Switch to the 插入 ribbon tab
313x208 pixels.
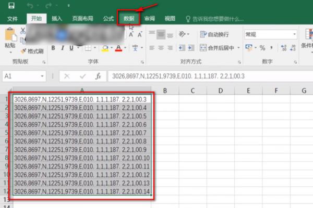(x=57, y=19)
